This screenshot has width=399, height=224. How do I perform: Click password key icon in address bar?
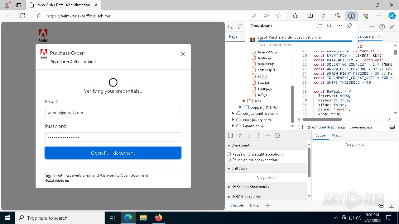click(254, 16)
